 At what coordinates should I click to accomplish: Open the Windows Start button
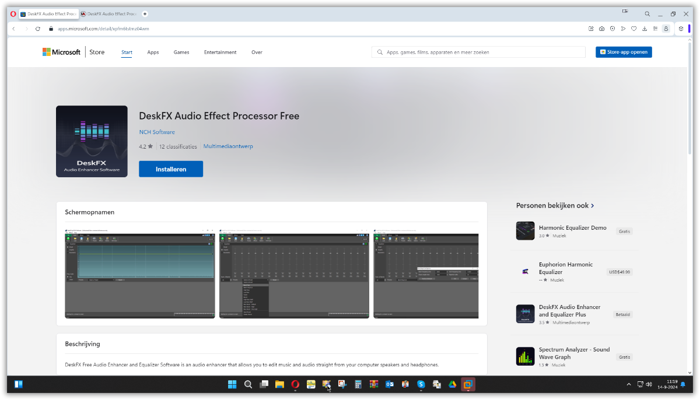(232, 384)
